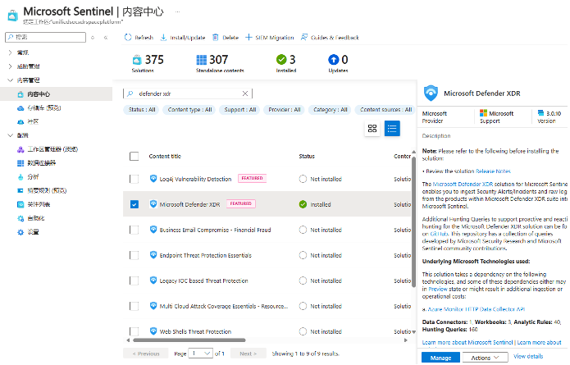The width and height of the screenshot is (570, 365).
Task: Check Endpoint Threat Protection Essentials row
Action: pyautogui.click(x=135, y=256)
